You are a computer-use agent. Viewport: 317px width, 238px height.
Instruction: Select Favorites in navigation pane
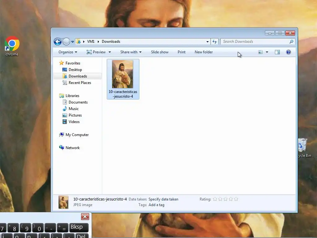73,63
